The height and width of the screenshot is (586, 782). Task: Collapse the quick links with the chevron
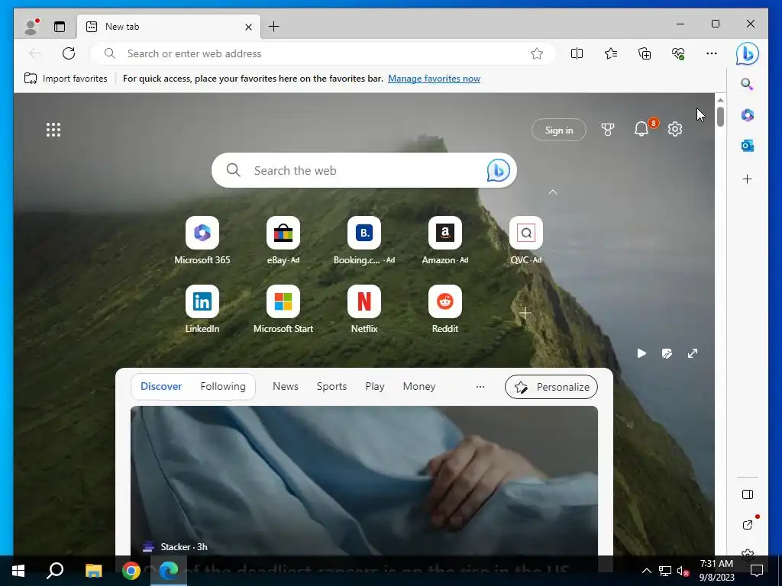[x=553, y=192]
